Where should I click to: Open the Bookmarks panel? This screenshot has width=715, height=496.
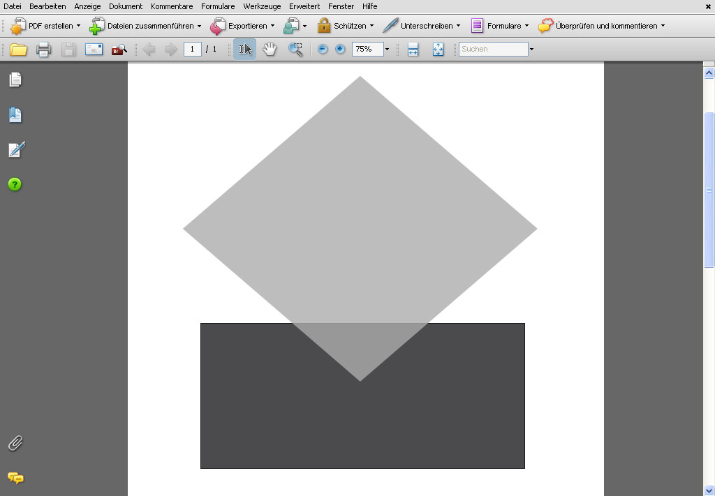point(15,114)
